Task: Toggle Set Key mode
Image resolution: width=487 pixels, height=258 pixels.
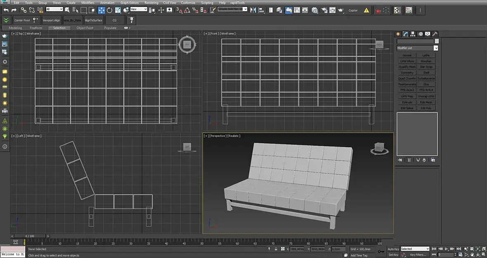Action: pyautogui.click(x=393, y=255)
